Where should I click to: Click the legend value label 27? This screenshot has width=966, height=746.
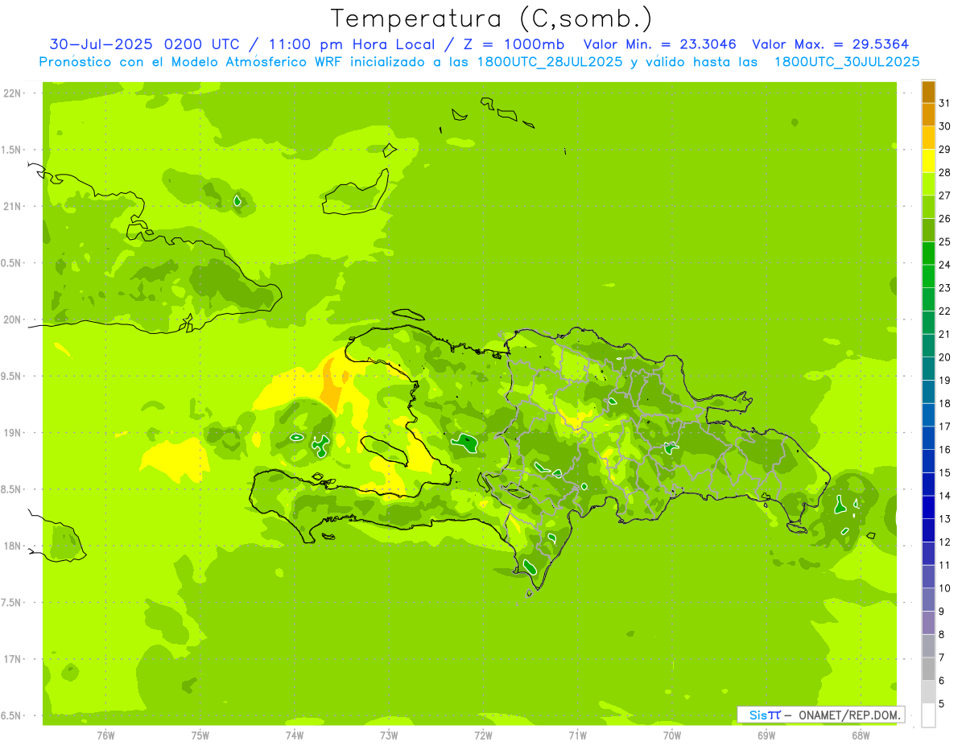tap(944, 195)
